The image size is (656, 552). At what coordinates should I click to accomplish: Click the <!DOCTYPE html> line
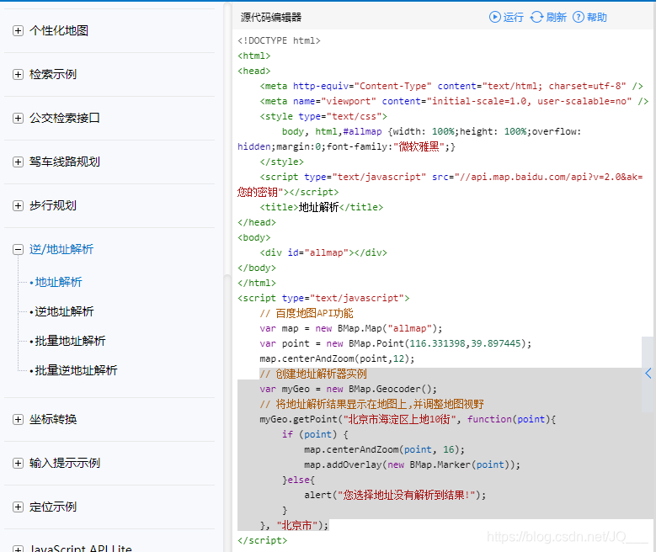point(279,40)
